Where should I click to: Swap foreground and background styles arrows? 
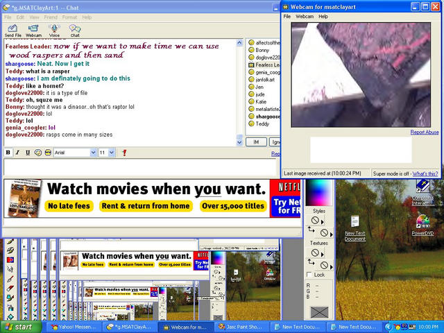[x=311, y=230]
